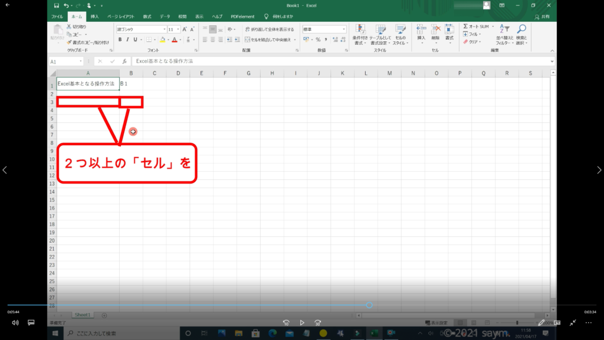Expand the font name dropdown
This screenshot has height=340, width=604.
[x=163, y=29]
